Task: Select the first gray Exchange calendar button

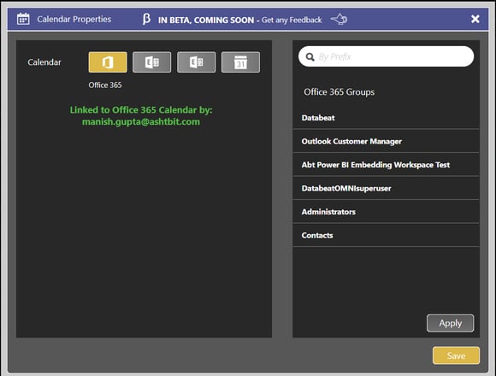Action: point(152,62)
